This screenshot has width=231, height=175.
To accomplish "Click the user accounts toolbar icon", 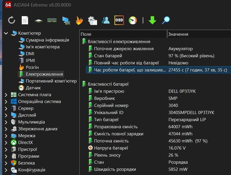I will [106, 20].
